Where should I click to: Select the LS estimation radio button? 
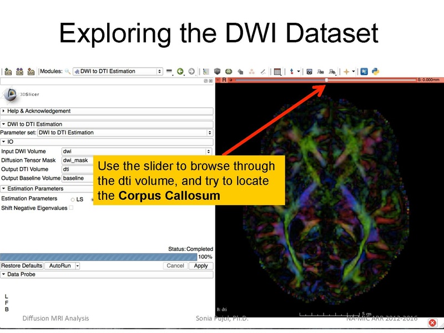coord(73,199)
